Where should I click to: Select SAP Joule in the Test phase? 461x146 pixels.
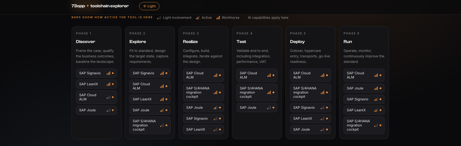[x=257, y=108]
